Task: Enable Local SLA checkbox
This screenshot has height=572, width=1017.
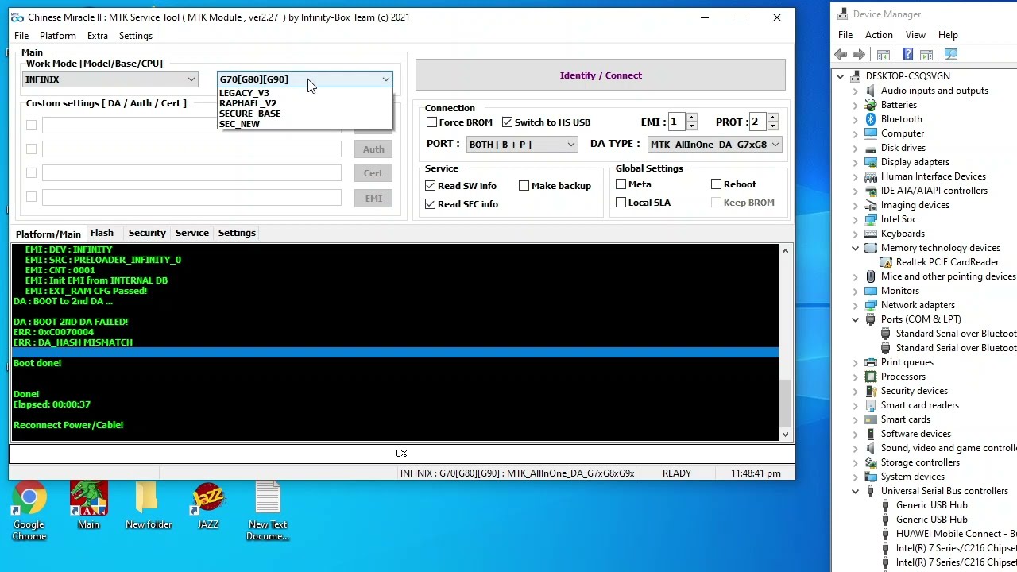Action: point(621,203)
